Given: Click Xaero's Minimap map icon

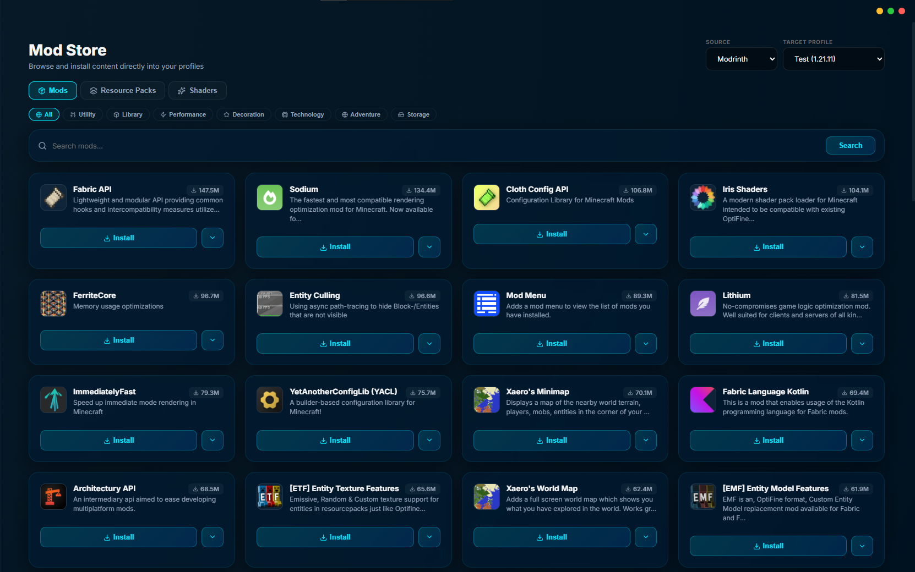Looking at the screenshot, I should (486, 399).
